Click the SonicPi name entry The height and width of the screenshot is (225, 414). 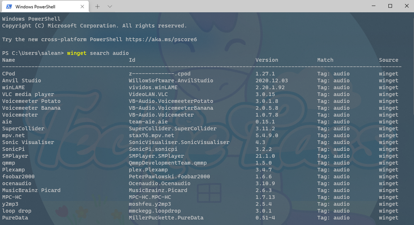point(13,149)
